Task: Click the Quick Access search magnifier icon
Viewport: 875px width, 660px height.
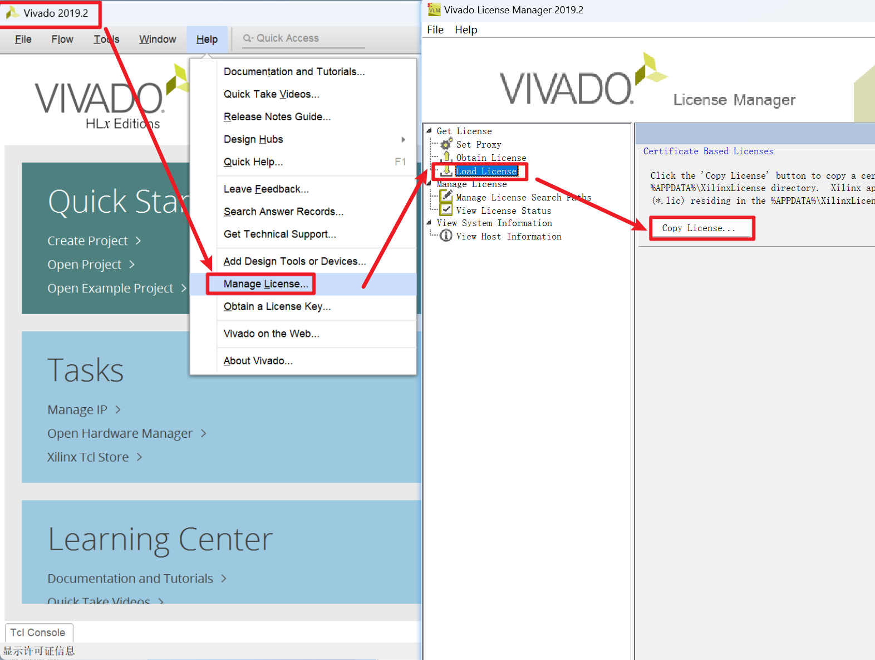Action: tap(248, 38)
